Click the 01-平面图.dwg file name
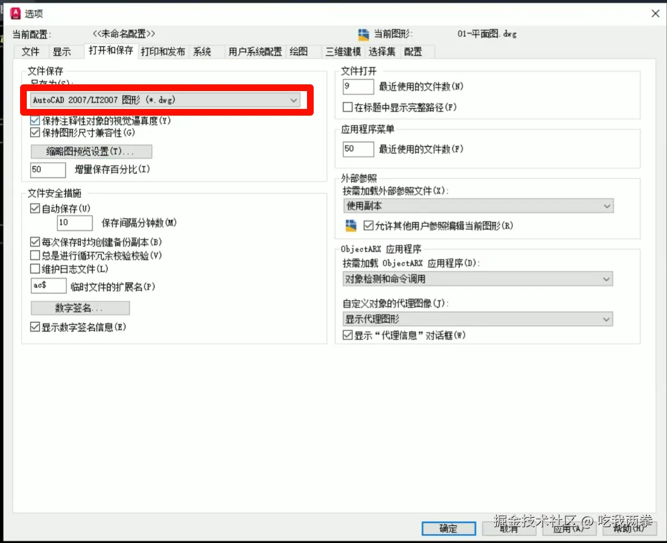Screen dimensions: 667x543 click(x=487, y=34)
